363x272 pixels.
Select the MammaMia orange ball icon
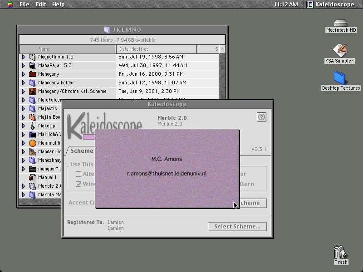pos(33,143)
